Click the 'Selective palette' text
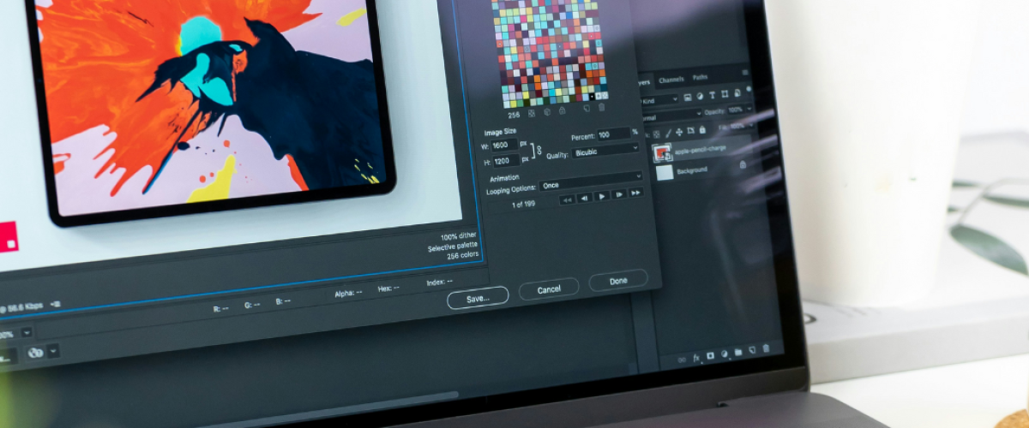 (x=454, y=247)
